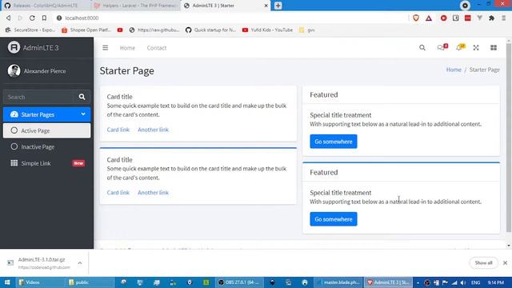The height and width of the screenshot is (288, 512).
Task: Open the public folder taskbar window
Action: [x=90, y=282]
